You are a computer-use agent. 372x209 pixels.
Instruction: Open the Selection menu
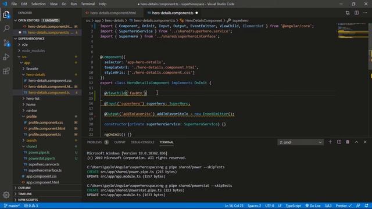click(x=38, y=4)
